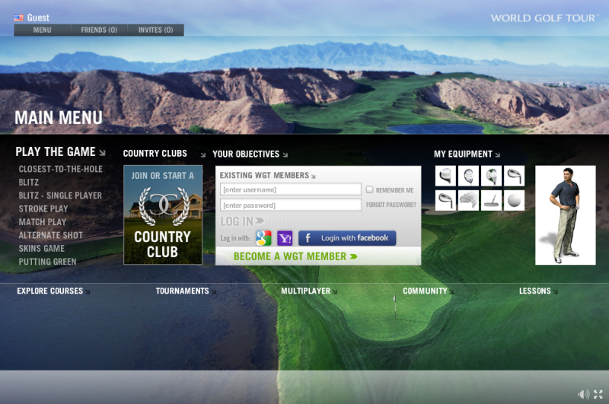Focus the enter password field

click(x=291, y=205)
